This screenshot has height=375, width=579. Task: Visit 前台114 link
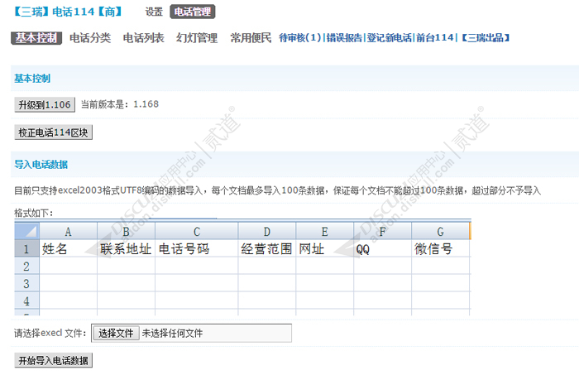coord(434,38)
